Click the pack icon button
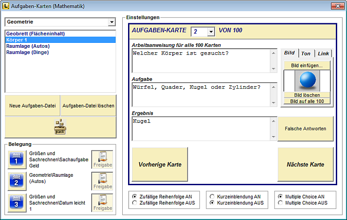Image resolution: width=347 pixels, height=220 pixels. coord(60,127)
